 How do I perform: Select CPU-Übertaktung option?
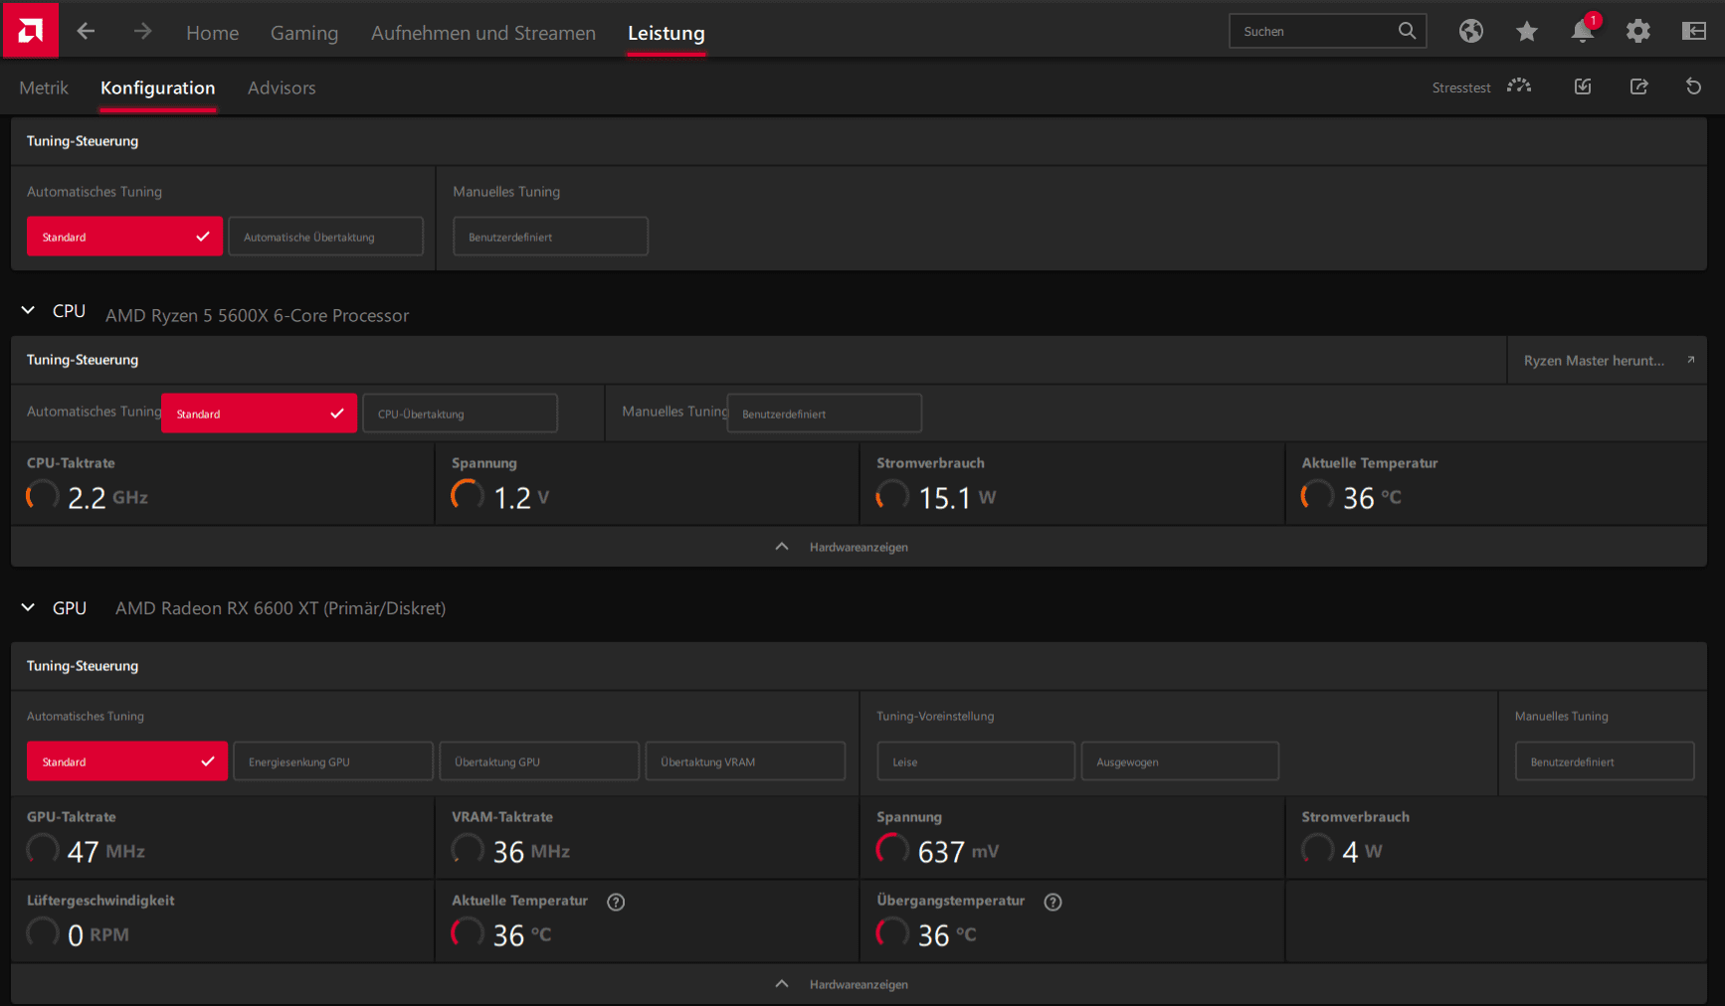[460, 414]
